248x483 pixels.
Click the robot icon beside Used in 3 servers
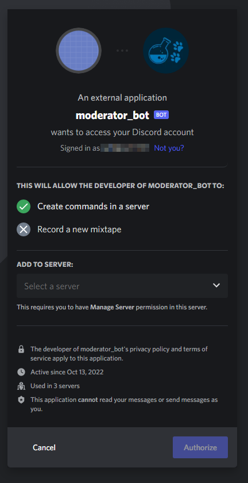21,386
